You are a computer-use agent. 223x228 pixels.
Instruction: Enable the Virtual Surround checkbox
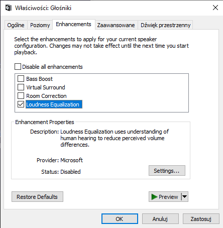(21, 87)
